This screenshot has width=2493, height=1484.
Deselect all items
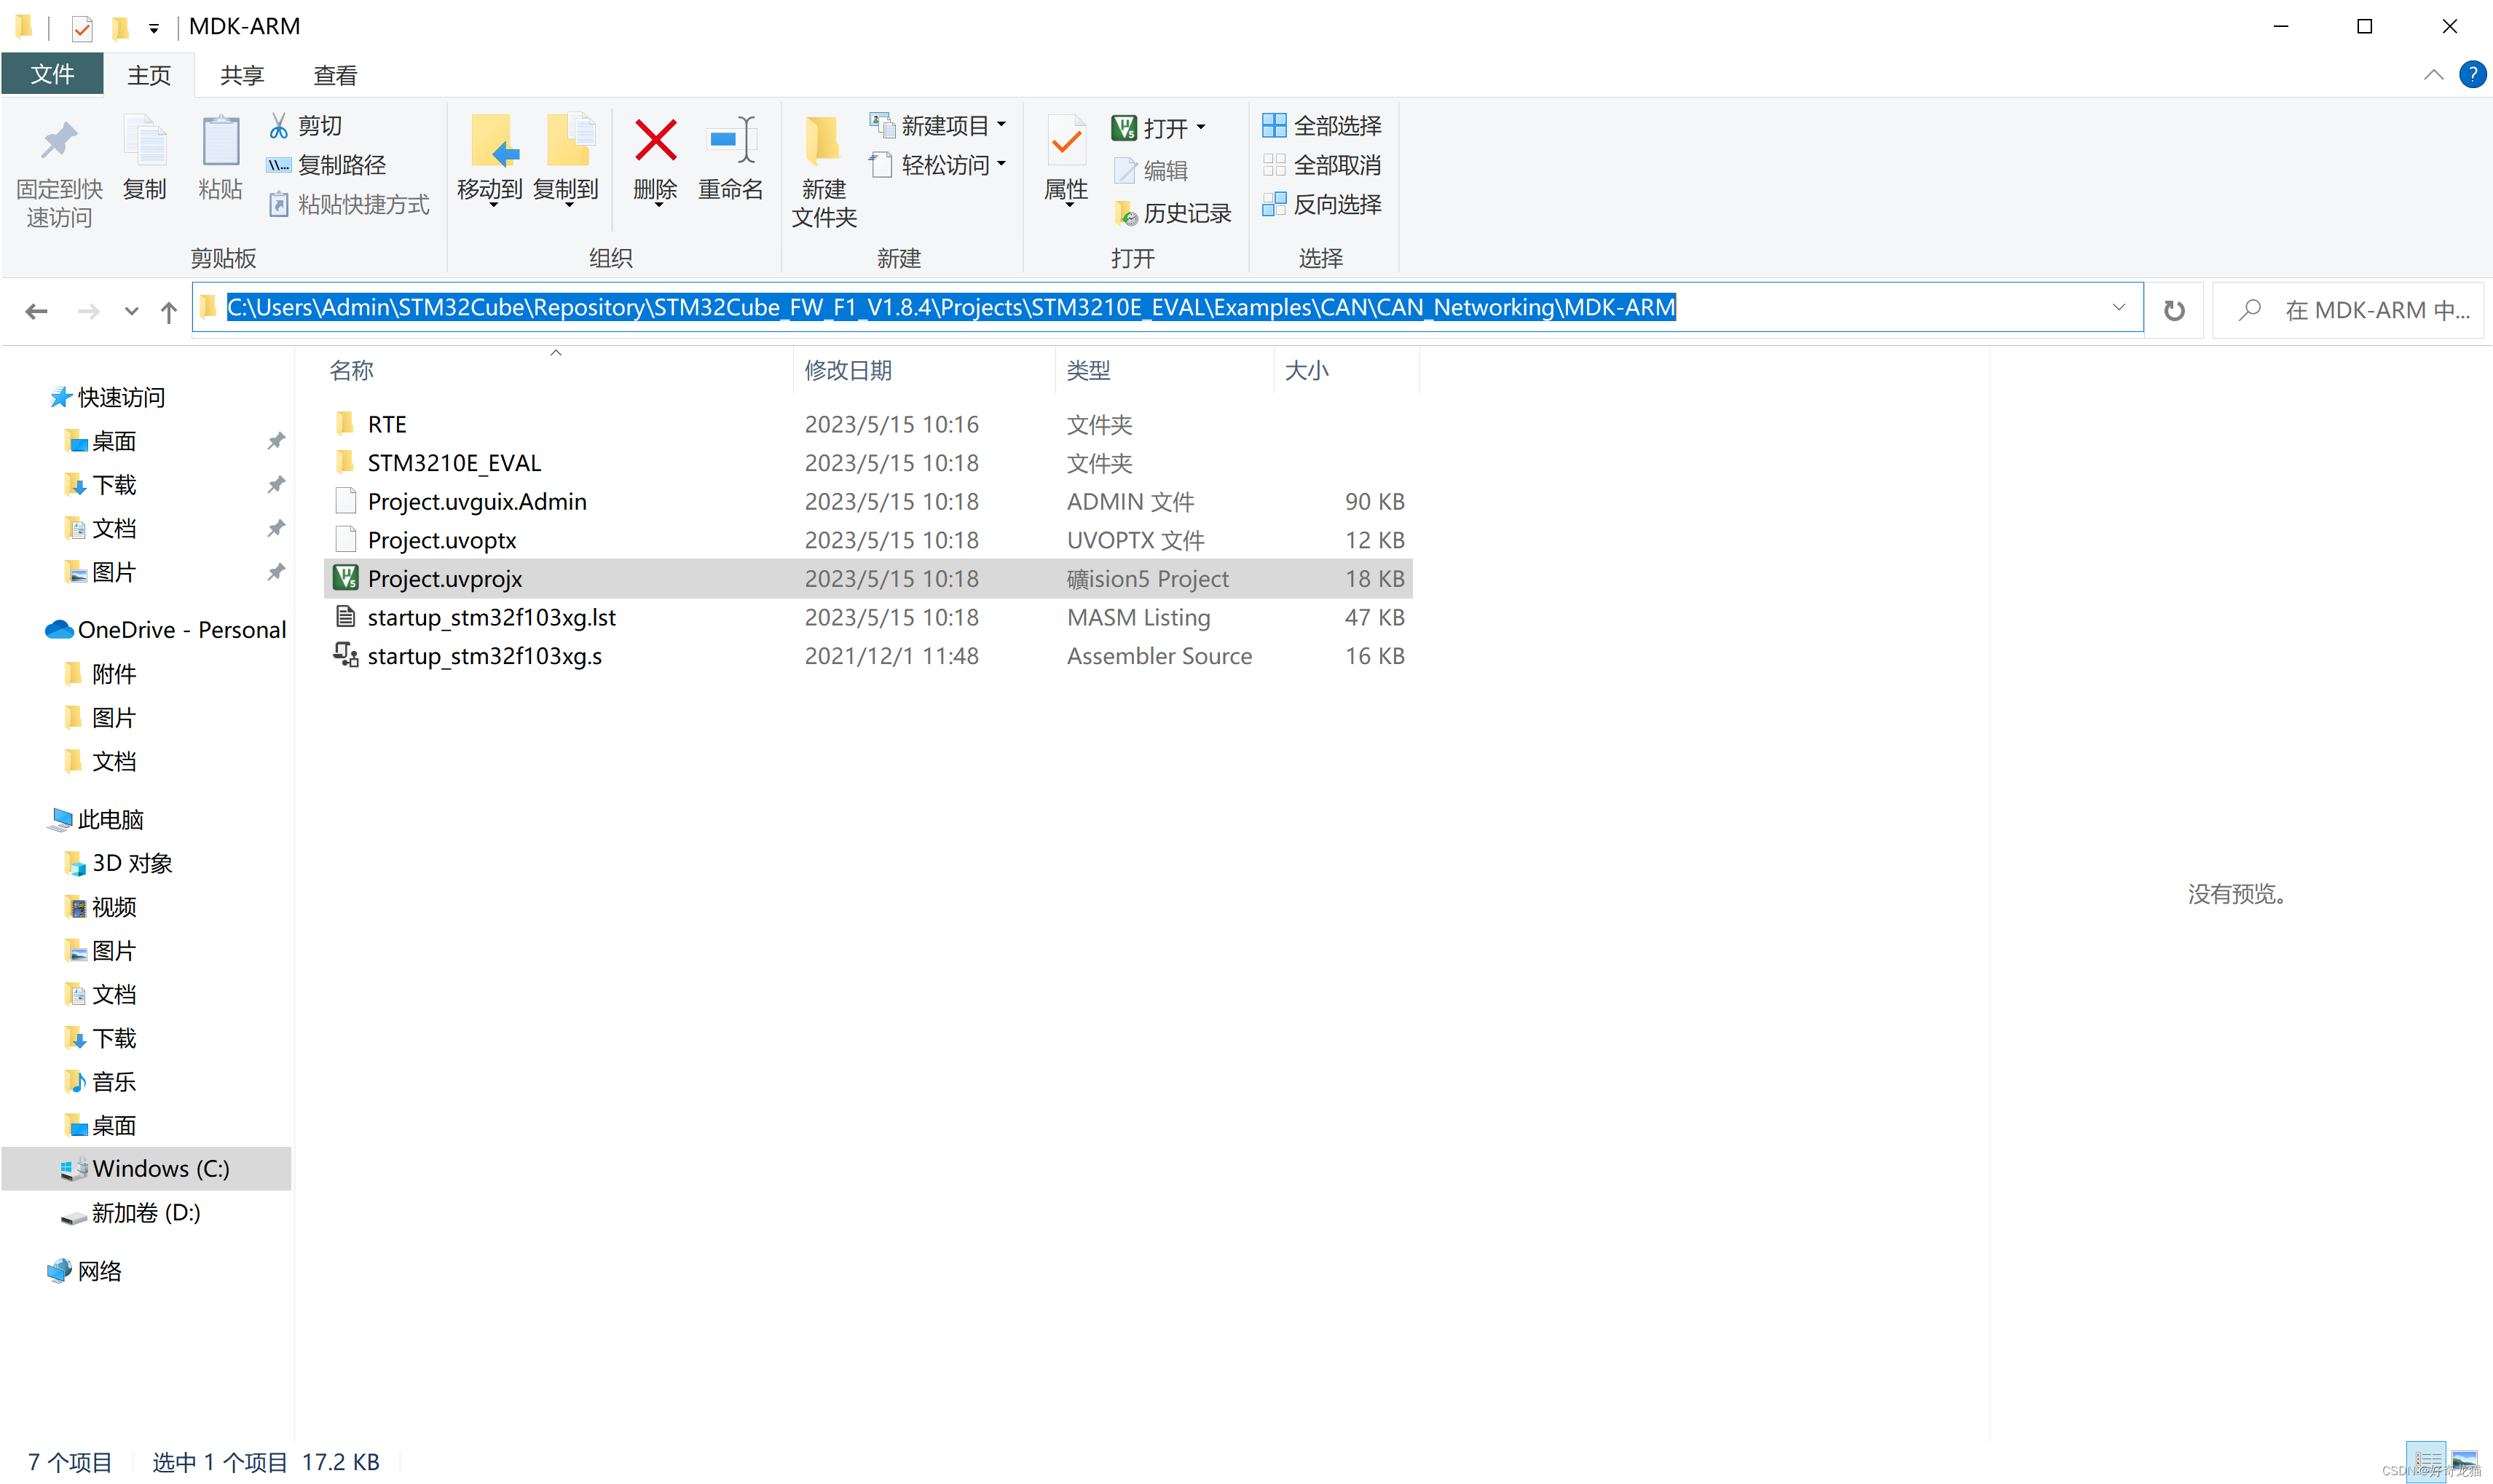[1322, 165]
